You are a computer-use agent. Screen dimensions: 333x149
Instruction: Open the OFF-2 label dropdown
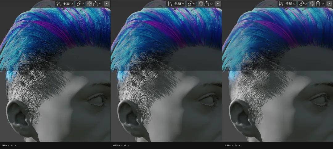(6, 145)
